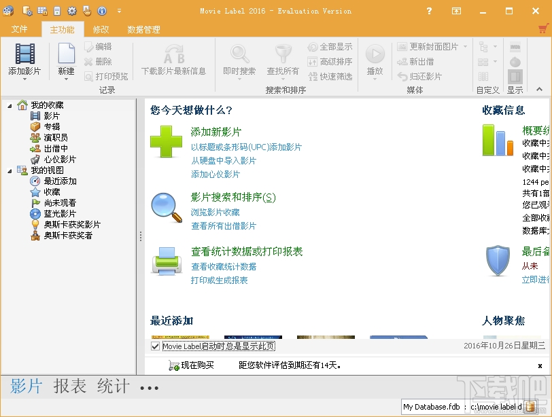The width and height of the screenshot is (552, 417).
Task: Click the link 以标题或条形码(UPC)添加影片
Action: 246,147
